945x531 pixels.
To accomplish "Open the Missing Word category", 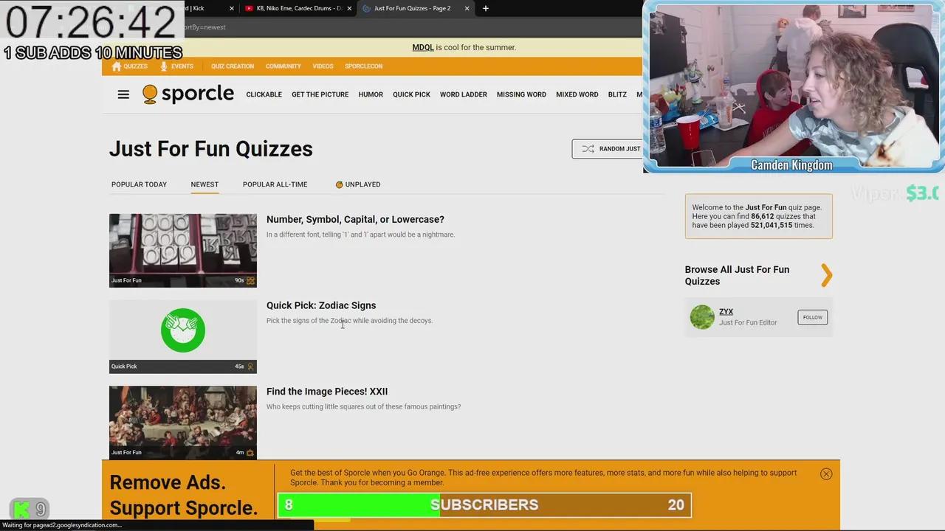I will [521, 94].
